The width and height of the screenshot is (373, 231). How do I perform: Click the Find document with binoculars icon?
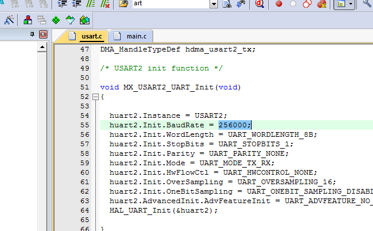coord(227,4)
